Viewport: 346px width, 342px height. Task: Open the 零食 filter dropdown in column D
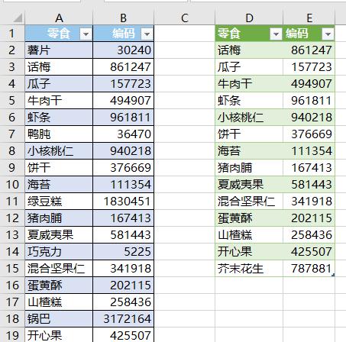click(x=276, y=34)
